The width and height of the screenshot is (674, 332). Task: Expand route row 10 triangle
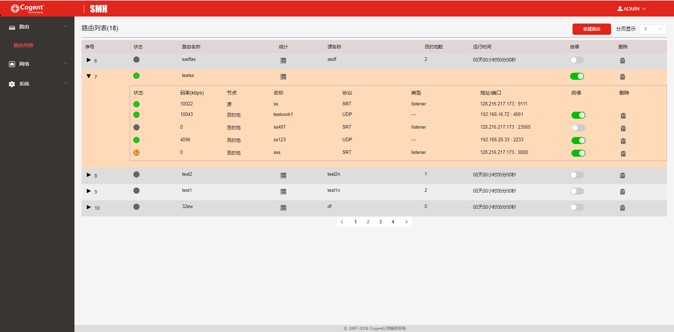click(89, 207)
